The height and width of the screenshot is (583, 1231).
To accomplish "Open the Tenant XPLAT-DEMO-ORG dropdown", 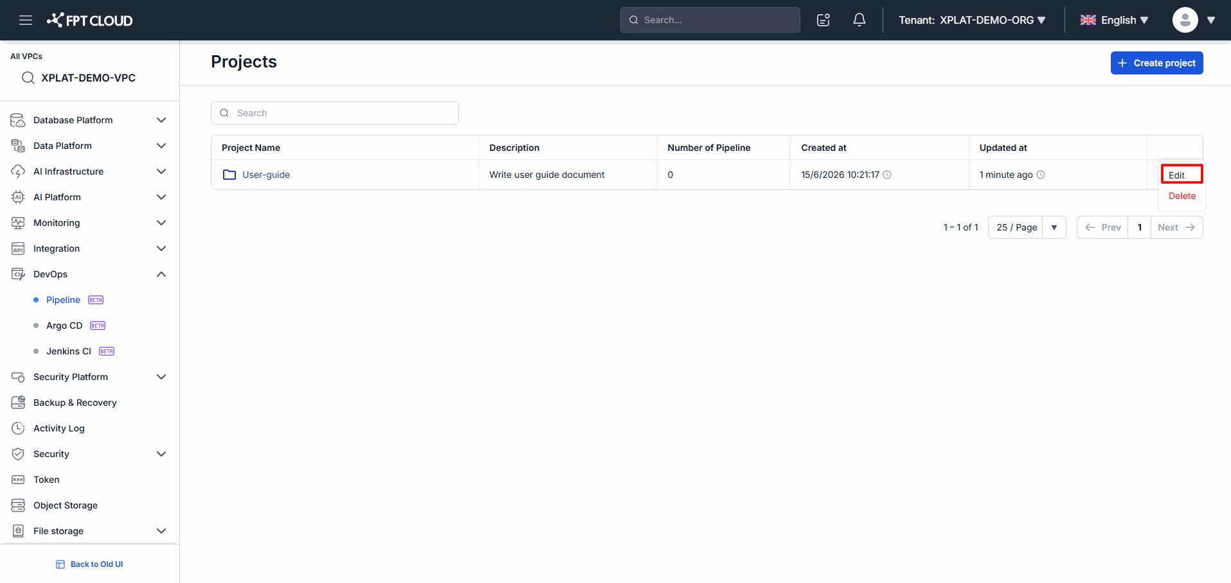I will click(972, 20).
